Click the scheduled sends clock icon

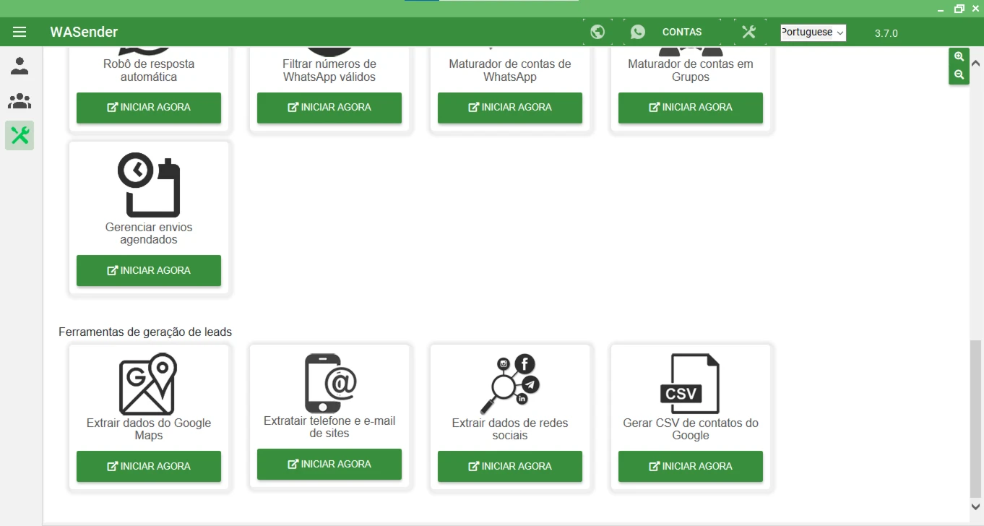point(149,185)
